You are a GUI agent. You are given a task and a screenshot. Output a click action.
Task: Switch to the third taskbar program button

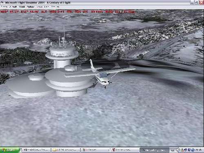click(95, 150)
